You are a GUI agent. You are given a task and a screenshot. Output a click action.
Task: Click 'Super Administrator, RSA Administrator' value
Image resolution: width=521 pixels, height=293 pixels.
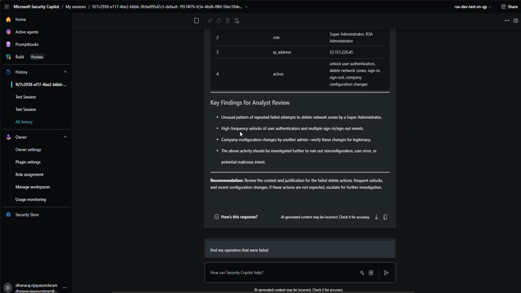[351, 37]
